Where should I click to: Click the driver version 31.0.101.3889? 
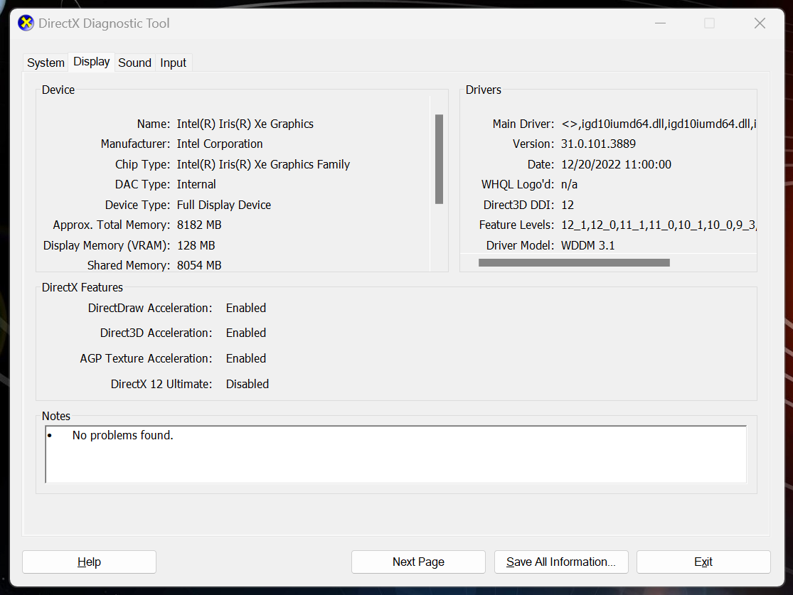tap(598, 144)
